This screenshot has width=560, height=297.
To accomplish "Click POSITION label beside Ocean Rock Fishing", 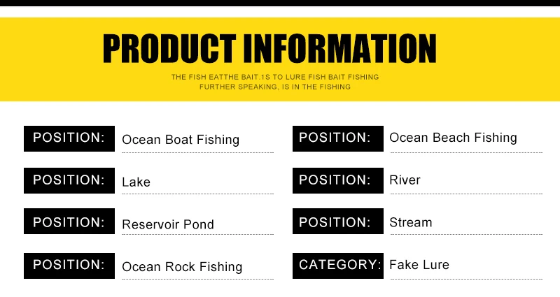I will [x=69, y=266].
